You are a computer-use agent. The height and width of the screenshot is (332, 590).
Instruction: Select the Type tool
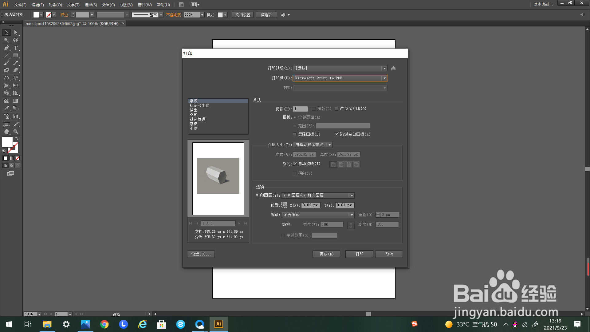click(16, 48)
